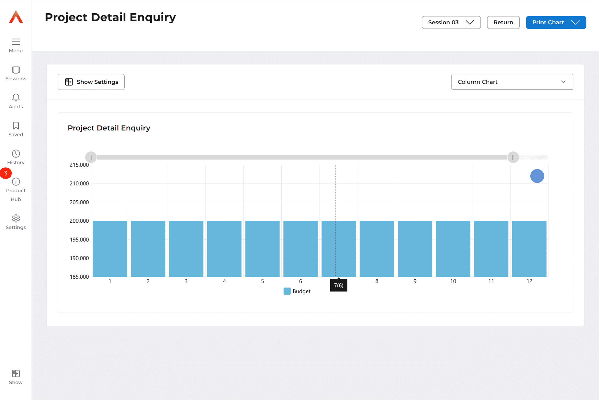Toggle the Budget series in legend
The height and width of the screenshot is (400, 599).
point(297,291)
